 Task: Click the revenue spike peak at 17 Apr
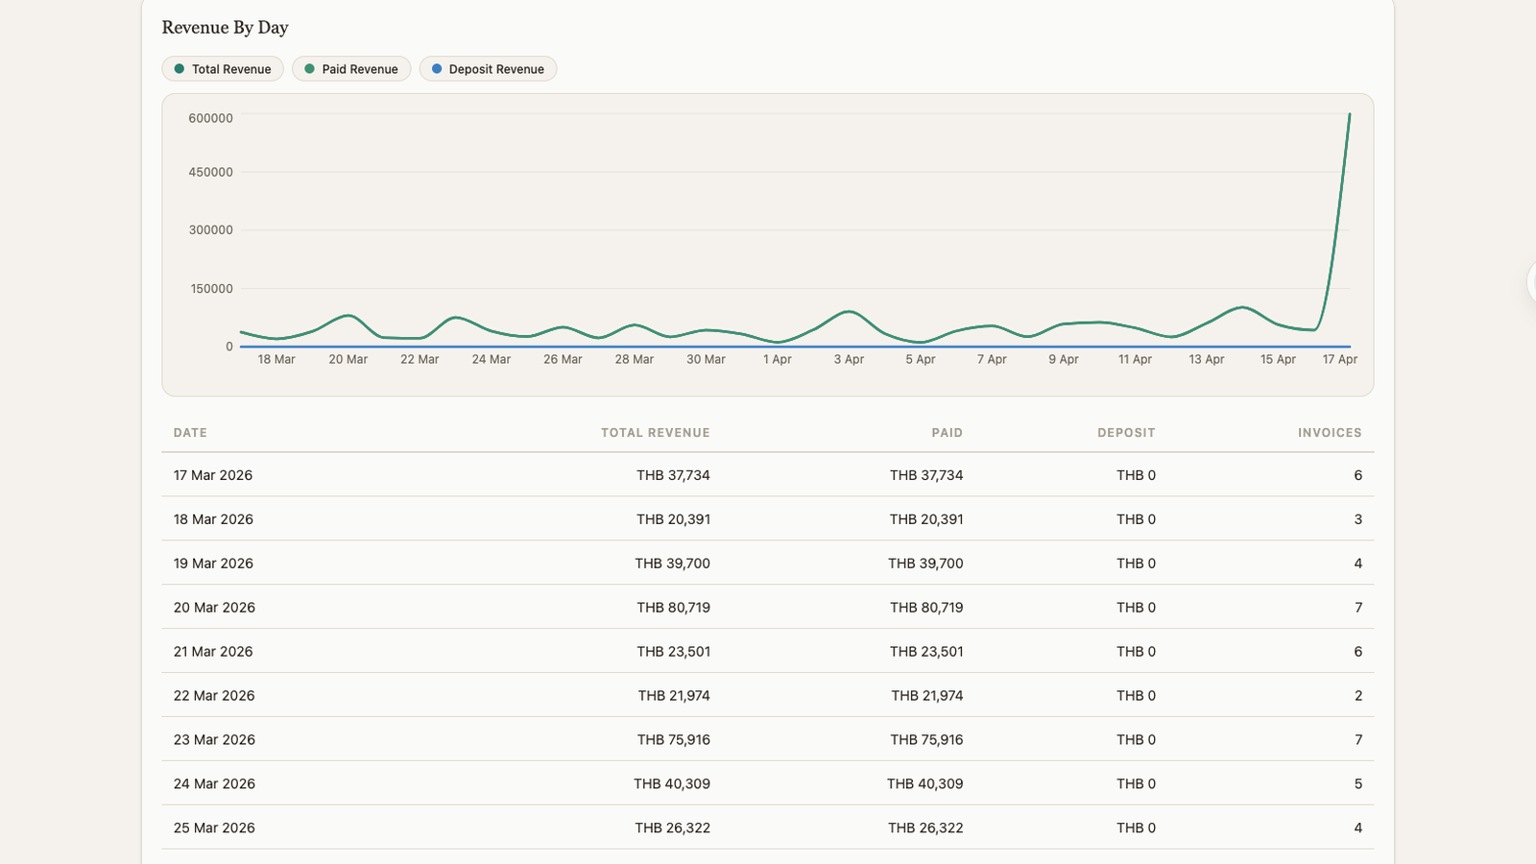[x=1350, y=115]
